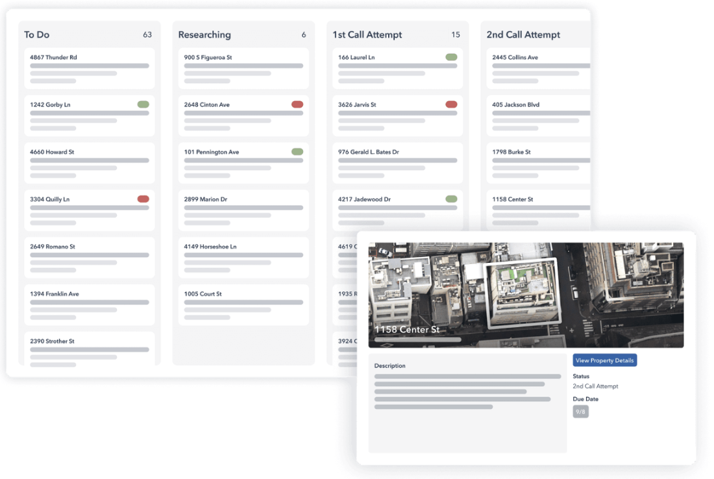Viewport: 714px width, 479px height.
Task: Click green tag on 101 Pennington Ave card
Action: (x=297, y=152)
